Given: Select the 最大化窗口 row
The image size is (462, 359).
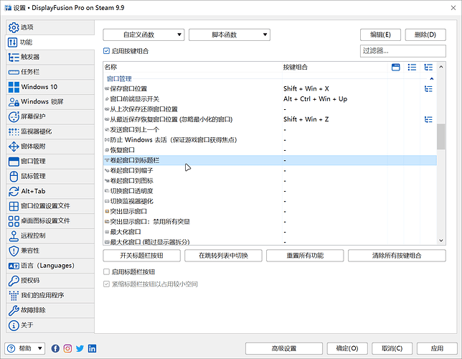Looking at the screenshot, I should point(270,232).
